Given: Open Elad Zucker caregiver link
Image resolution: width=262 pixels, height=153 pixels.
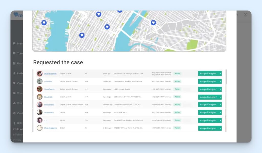Looking at the screenshot, I should [x=48, y=97].
